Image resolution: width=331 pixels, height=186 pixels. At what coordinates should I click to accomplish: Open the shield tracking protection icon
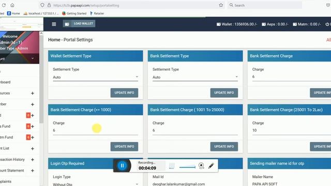(42, 5)
